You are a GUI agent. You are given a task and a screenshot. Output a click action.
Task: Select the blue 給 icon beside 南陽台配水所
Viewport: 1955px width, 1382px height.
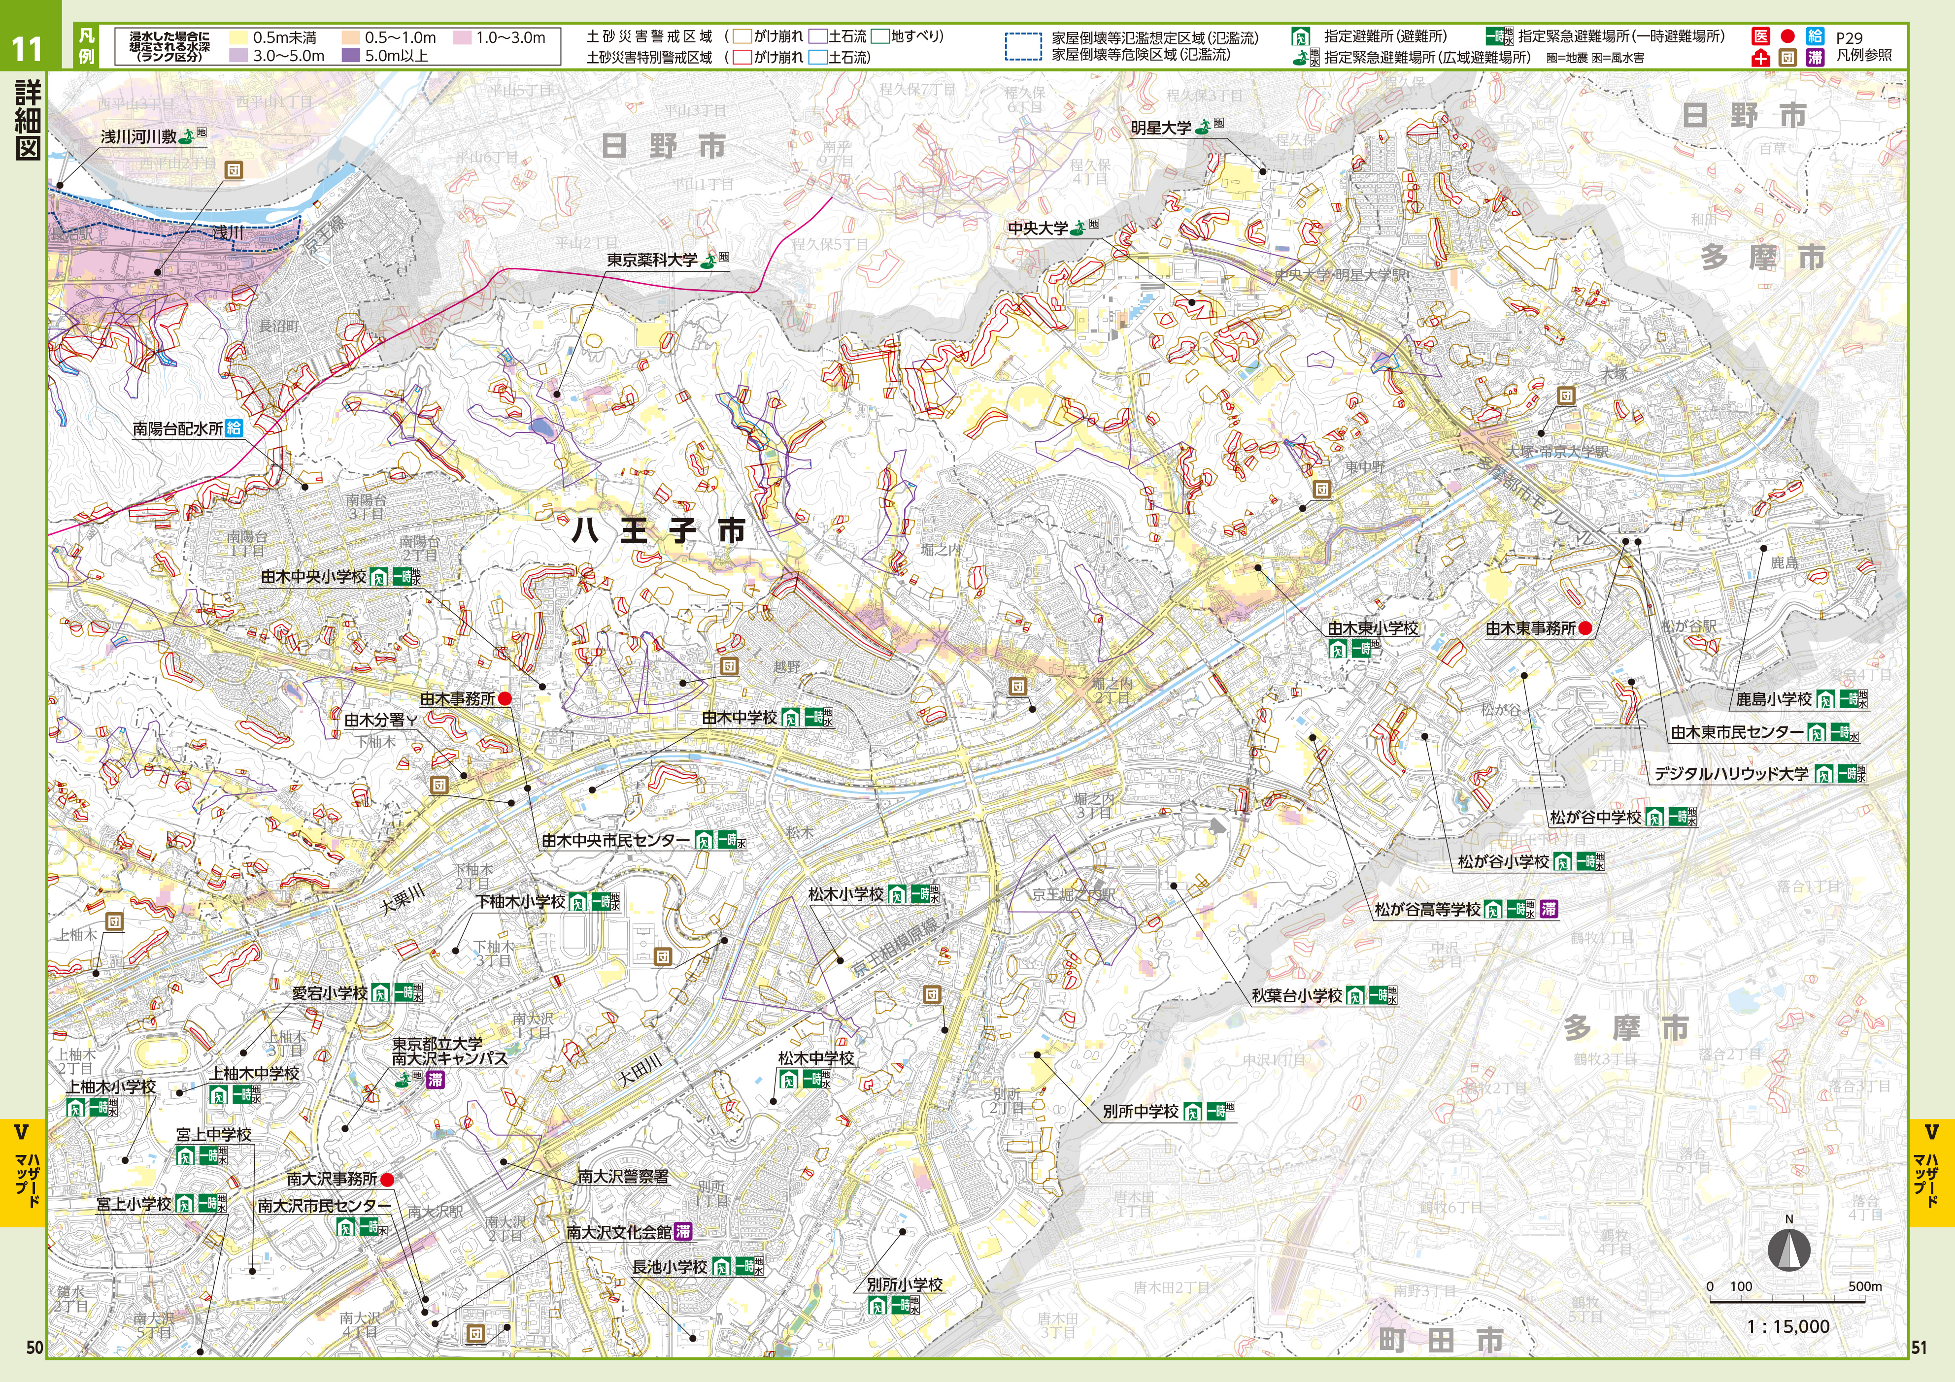click(234, 429)
